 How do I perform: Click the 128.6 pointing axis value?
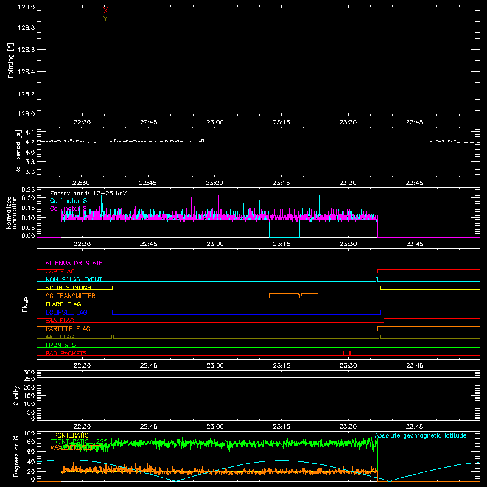coord(26,50)
